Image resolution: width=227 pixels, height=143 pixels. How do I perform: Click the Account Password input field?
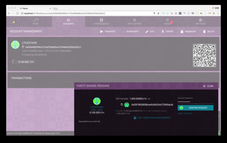point(196,102)
